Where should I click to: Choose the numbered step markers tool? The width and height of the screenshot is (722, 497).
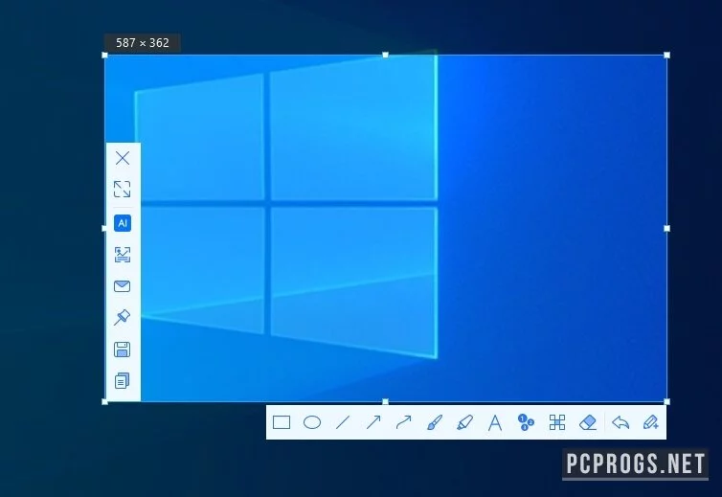pyautogui.click(x=526, y=422)
